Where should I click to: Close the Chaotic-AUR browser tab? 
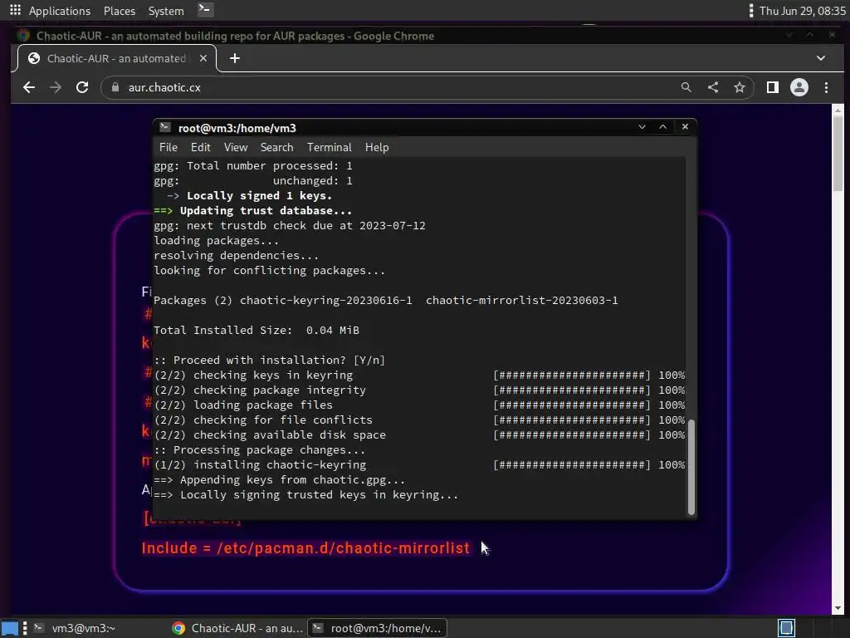tap(203, 58)
